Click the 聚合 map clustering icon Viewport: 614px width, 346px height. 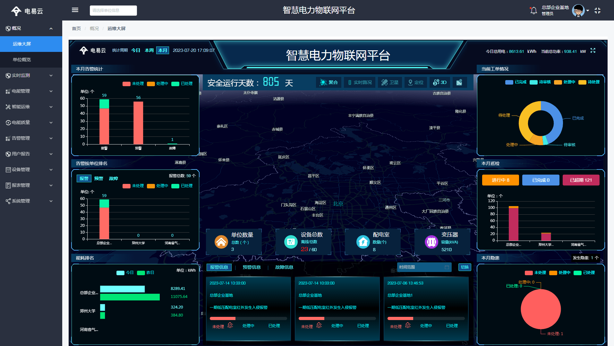pos(328,82)
